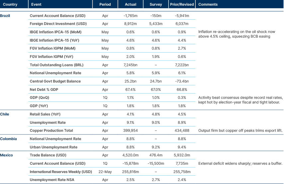This screenshot has width=284, height=184.
Task: Click Trade Balance (USD) event
Action: (x=48, y=155)
